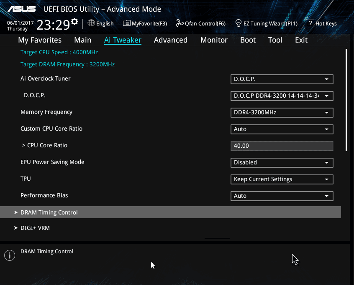Select the Ai Tweaker tab
Viewport: 354px width, 285px height.
coord(123,40)
